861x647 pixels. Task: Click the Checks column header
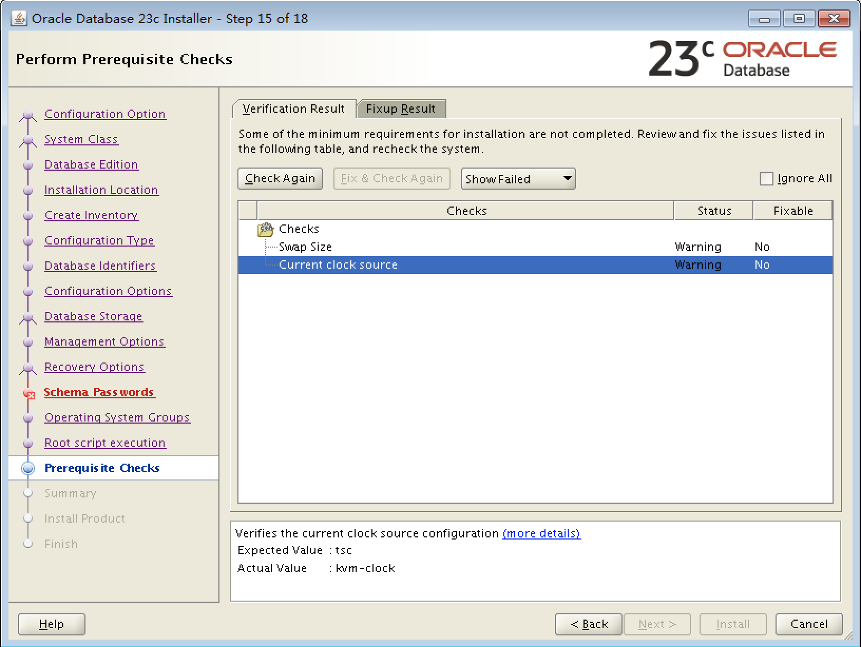(x=466, y=211)
